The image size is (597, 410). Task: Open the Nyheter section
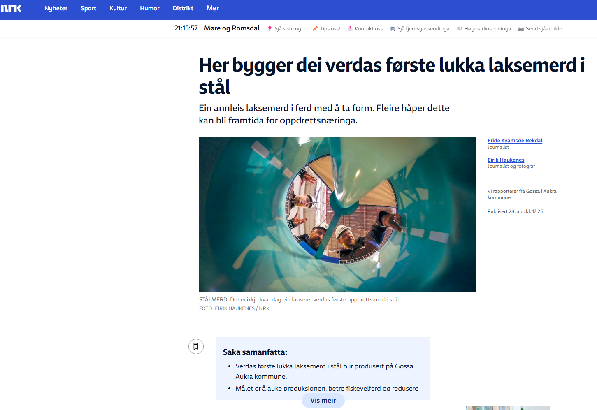56,8
